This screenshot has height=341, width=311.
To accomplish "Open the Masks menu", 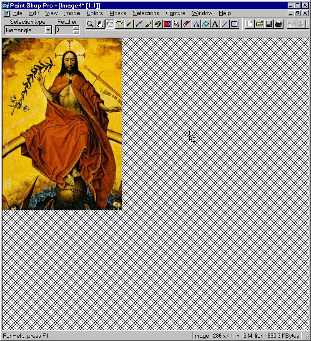I will 118,13.
